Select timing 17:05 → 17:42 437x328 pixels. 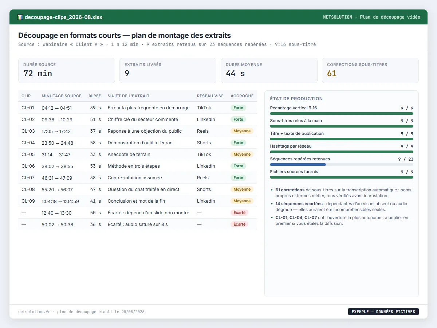(x=56, y=131)
